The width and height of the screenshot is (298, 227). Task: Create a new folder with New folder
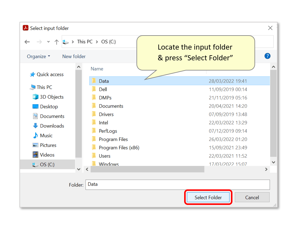[x=74, y=56]
